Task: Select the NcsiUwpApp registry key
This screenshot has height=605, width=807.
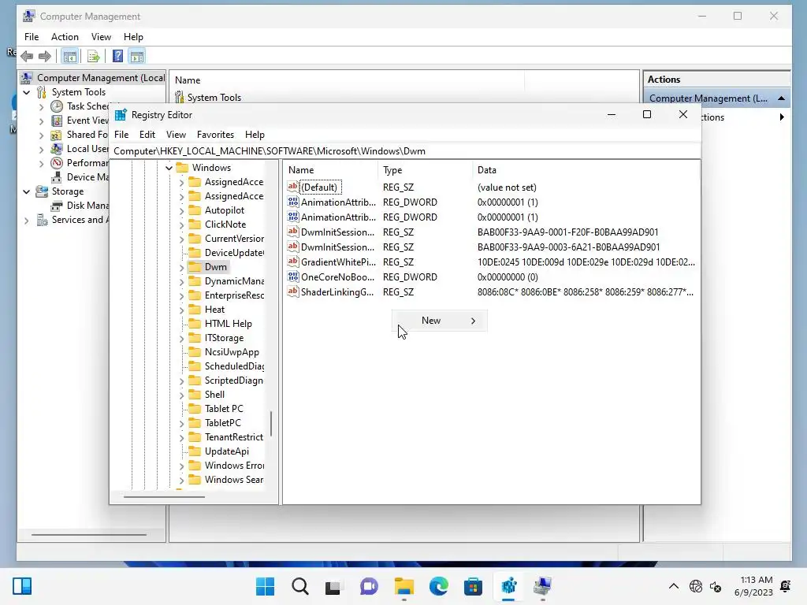Action: [x=232, y=352]
